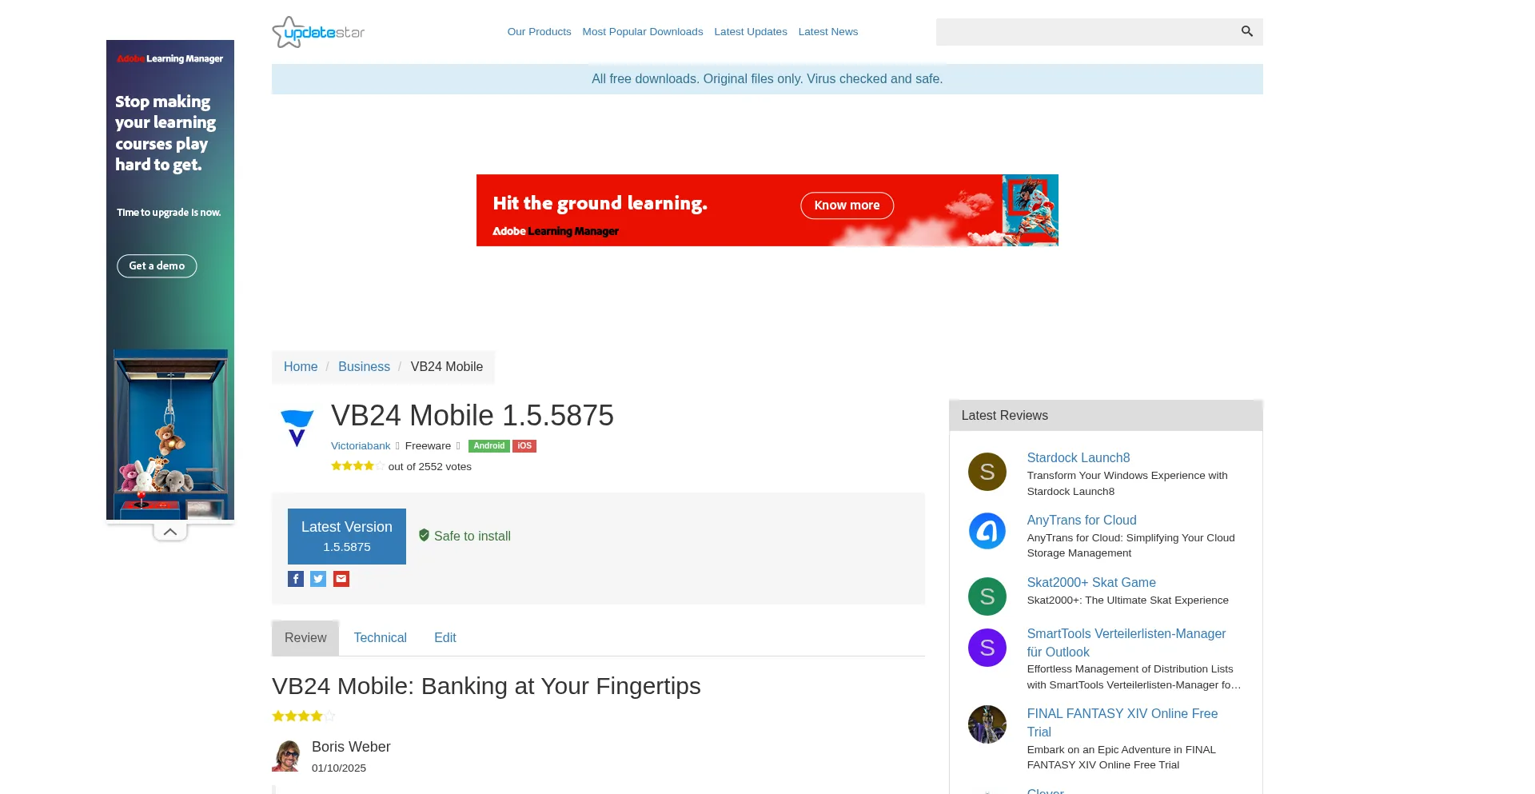Click AnyTrans for Cloud icon

(987, 531)
